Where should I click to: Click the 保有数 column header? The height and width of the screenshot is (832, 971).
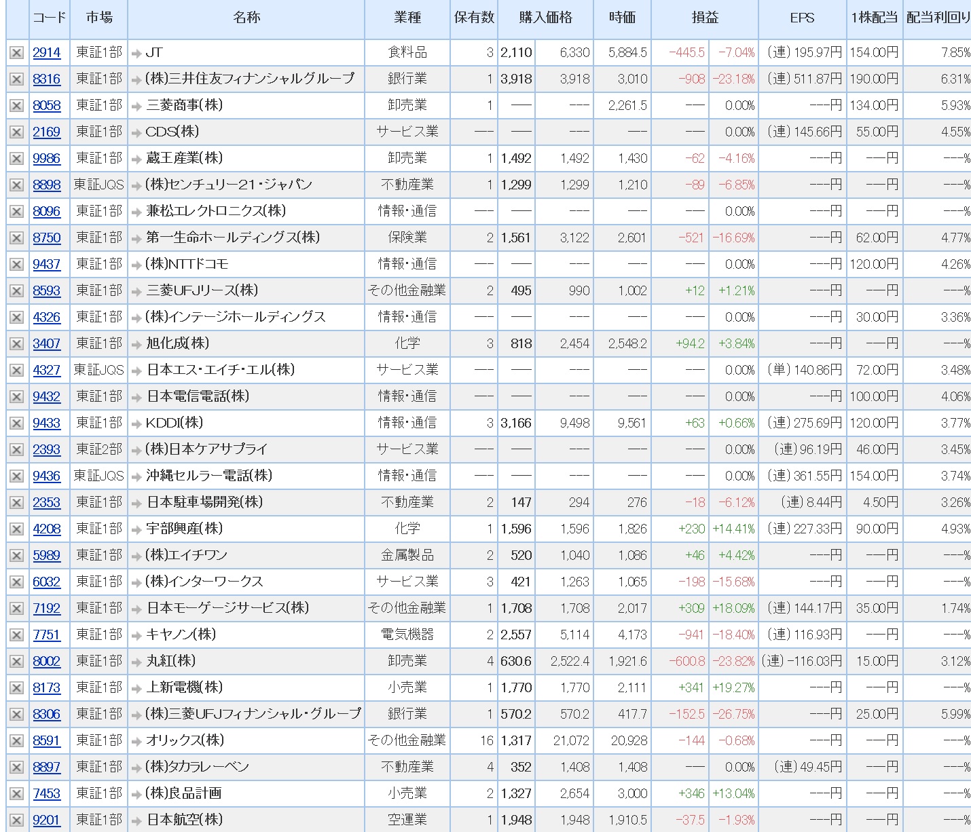pyautogui.click(x=474, y=18)
